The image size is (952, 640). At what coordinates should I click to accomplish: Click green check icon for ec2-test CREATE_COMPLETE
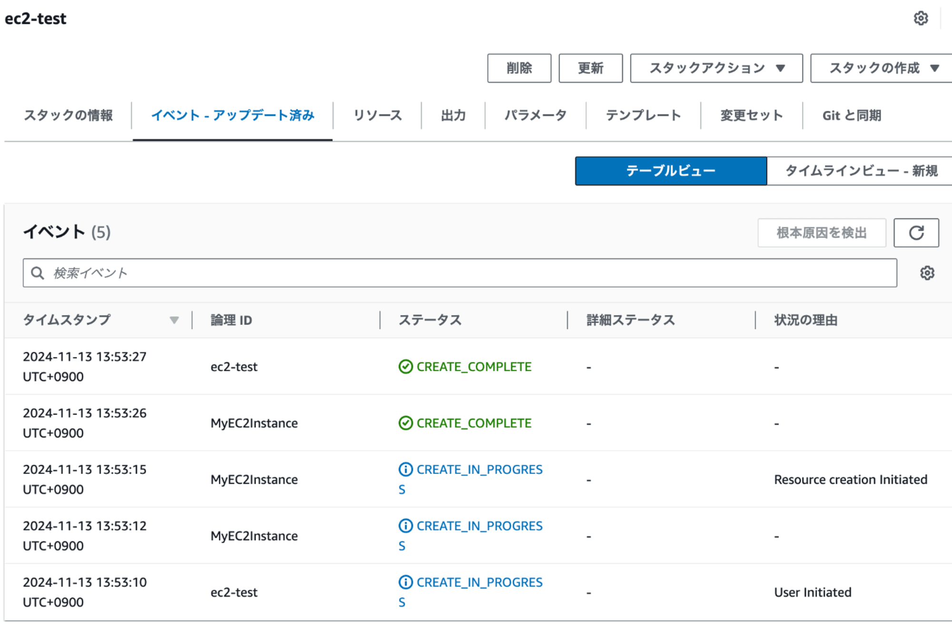(406, 367)
